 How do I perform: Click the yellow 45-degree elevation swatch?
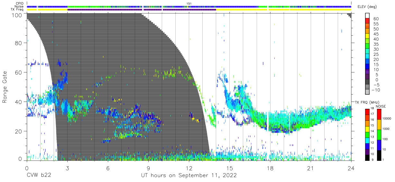pyautogui.click(x=368, y=36)
